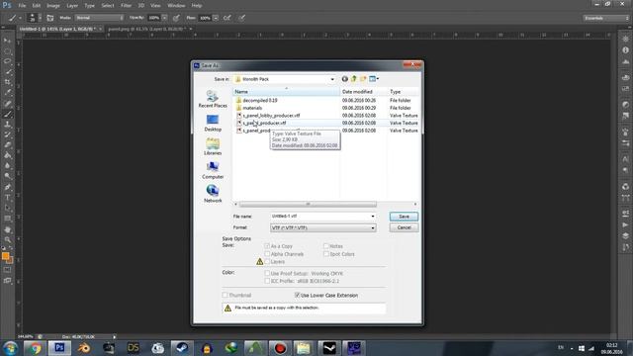Select the Clone Stamp tool
This screenshot has height=356, width=633.
7,125
